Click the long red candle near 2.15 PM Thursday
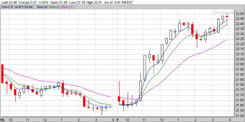245x122 pixels. [x=84, y=102]
